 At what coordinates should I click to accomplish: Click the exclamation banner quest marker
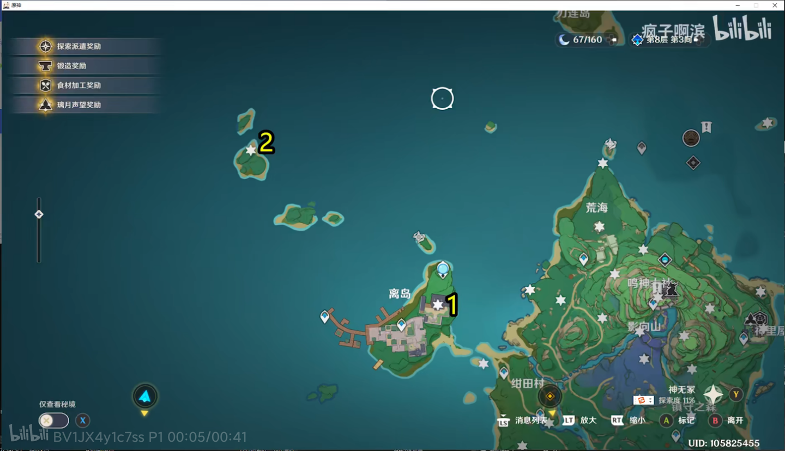tap(706, 127)
